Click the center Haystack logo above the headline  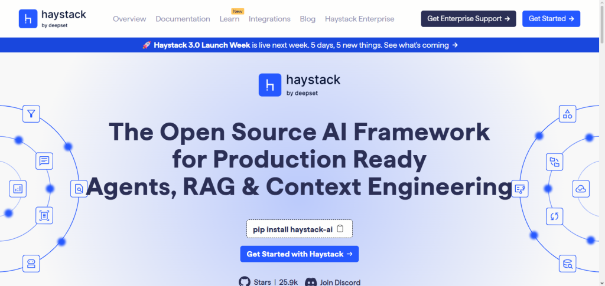[300, 85]
